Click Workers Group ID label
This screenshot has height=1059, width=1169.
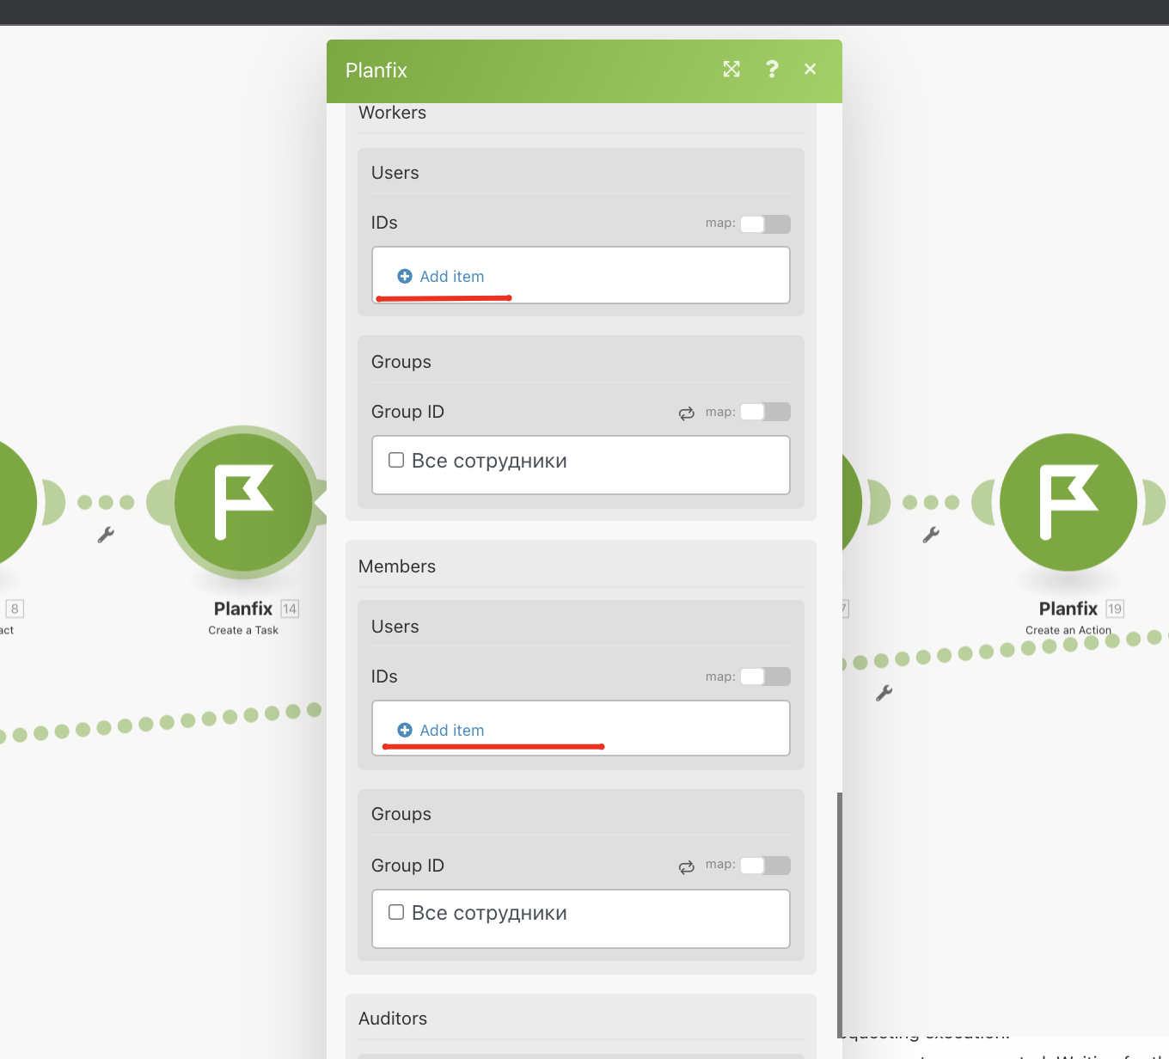coord(407,412)
